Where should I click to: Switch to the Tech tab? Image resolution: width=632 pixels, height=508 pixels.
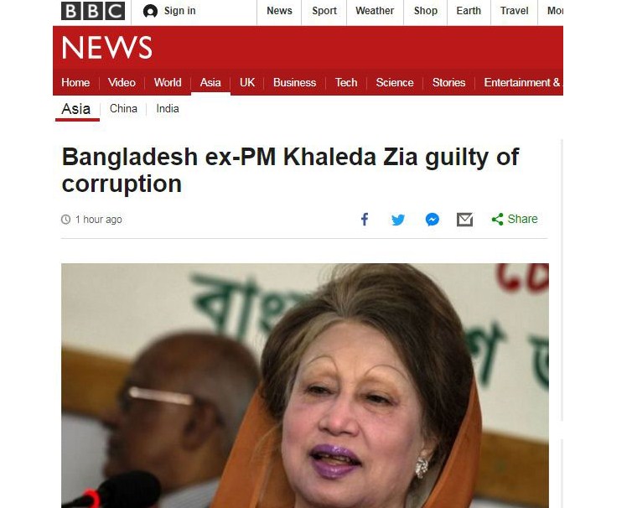click(346, 83)
